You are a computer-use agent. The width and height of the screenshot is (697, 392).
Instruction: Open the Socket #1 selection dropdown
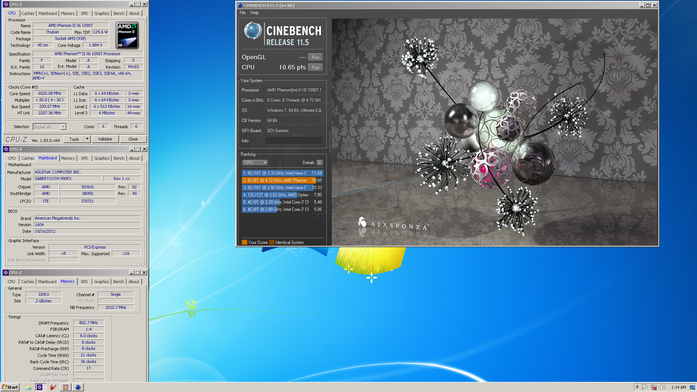63,127
